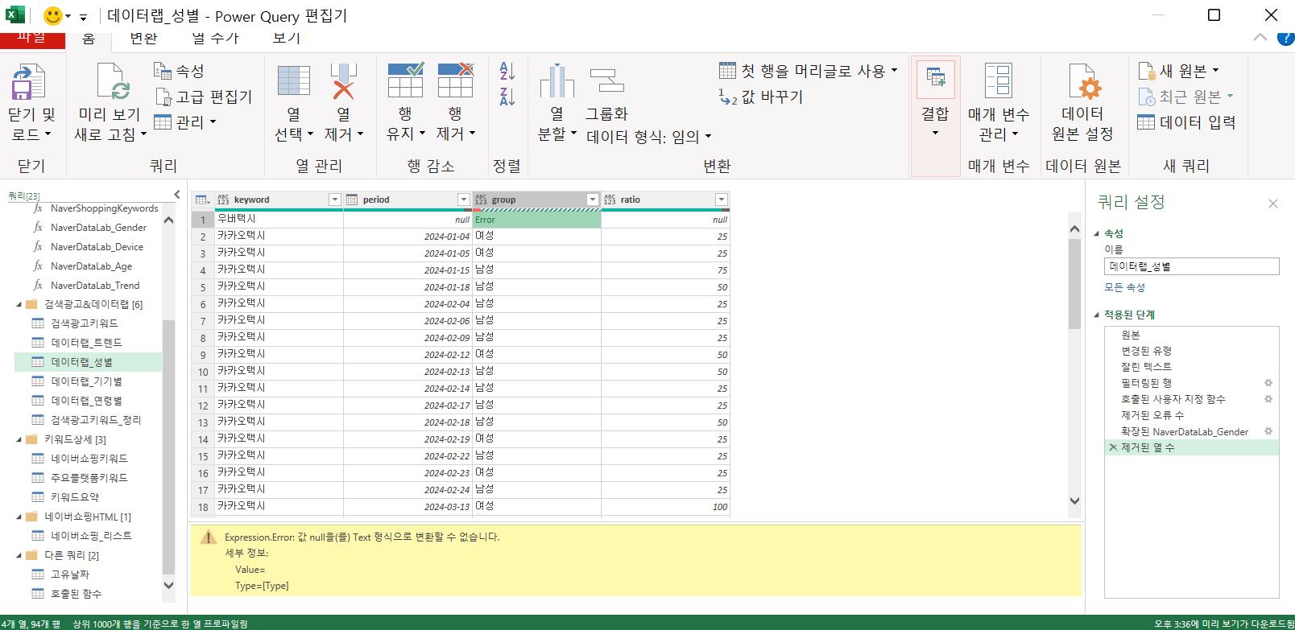
Task: Open the keyword column filter dropdown
Action: coord(334,200)
